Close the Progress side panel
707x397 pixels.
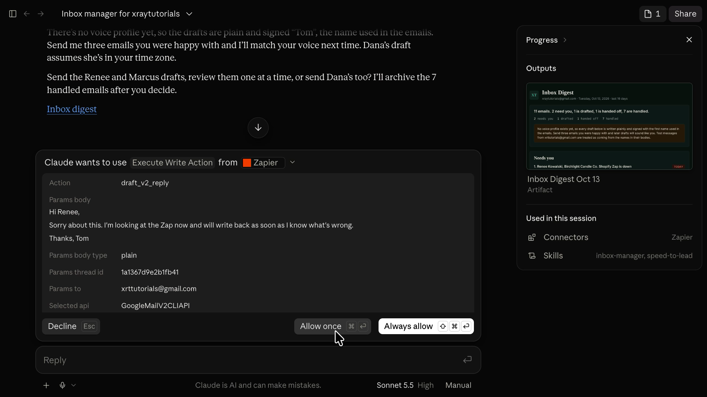pos(689,40)
